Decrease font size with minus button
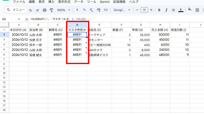This screenshot has width=204, height=114. [137, 10]
